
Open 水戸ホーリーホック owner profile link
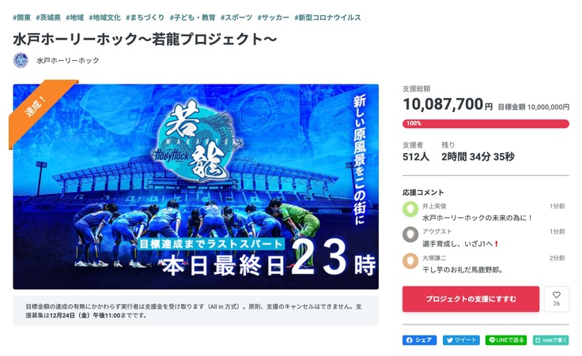pos(68,61)
